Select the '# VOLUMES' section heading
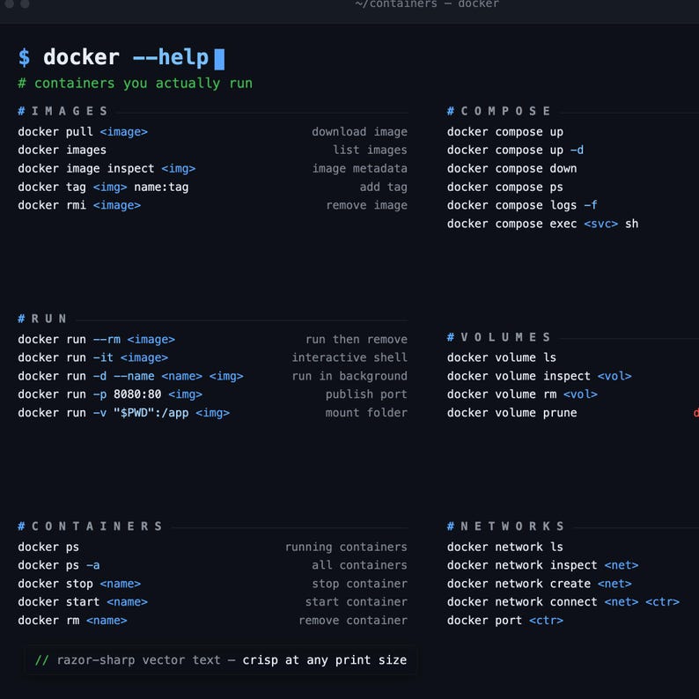This screenshot has height=699, width=699. pyautogui.click(x=499, y=337)
